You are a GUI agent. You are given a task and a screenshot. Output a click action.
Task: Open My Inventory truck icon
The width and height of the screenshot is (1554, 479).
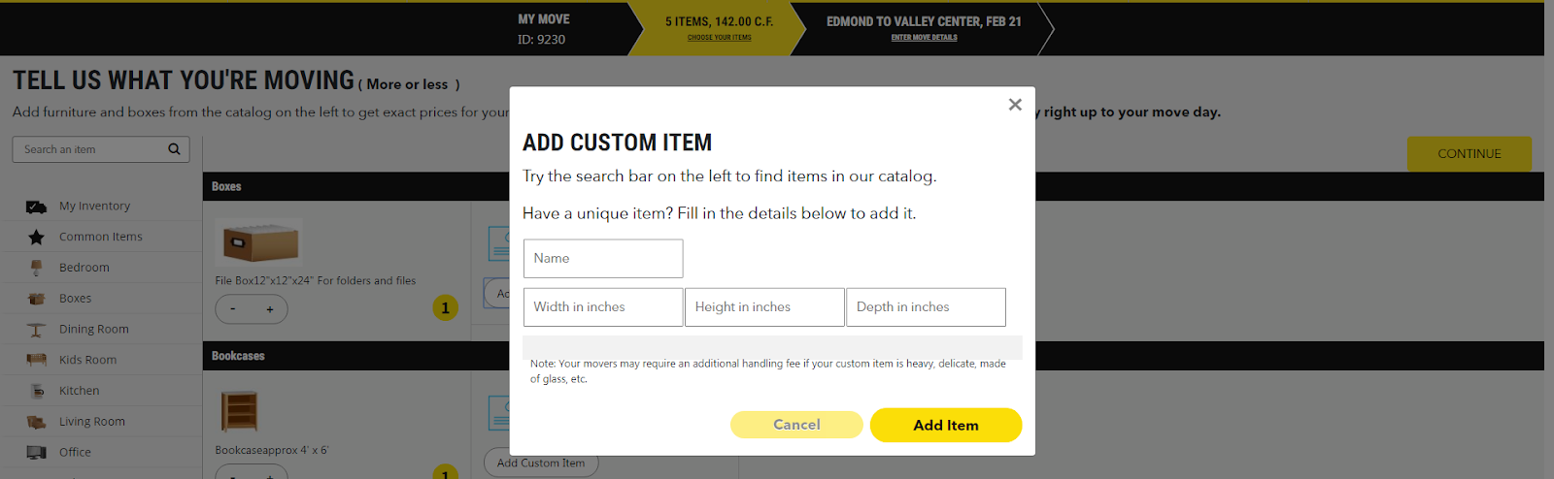[36, 207]
